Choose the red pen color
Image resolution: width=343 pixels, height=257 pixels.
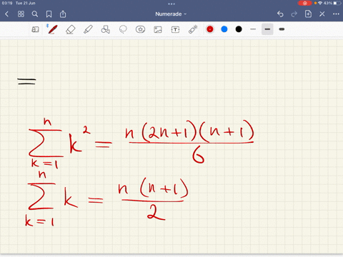pos(210,29)
